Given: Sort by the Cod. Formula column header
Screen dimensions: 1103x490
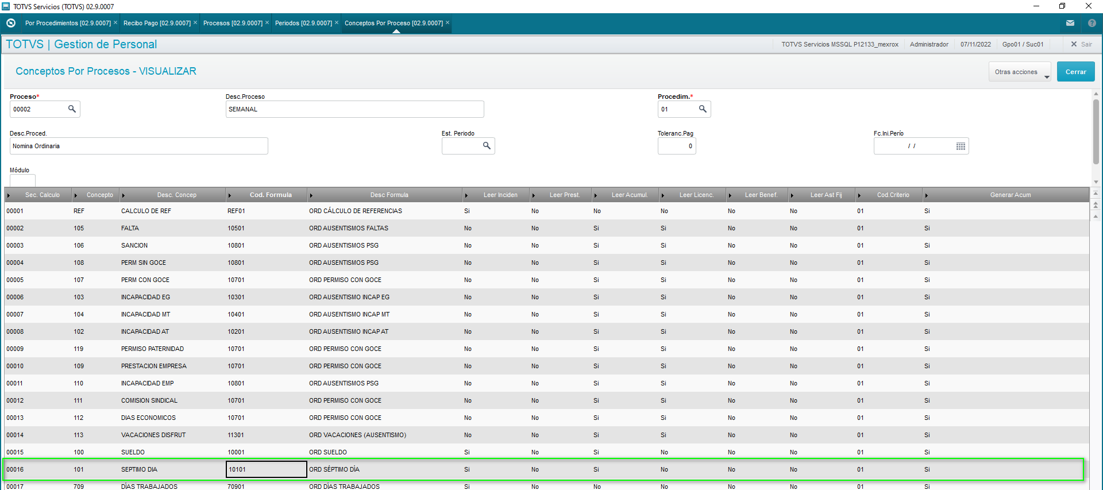Looking at the screenshot, I should pyautogui.click(x=271, y=195).
